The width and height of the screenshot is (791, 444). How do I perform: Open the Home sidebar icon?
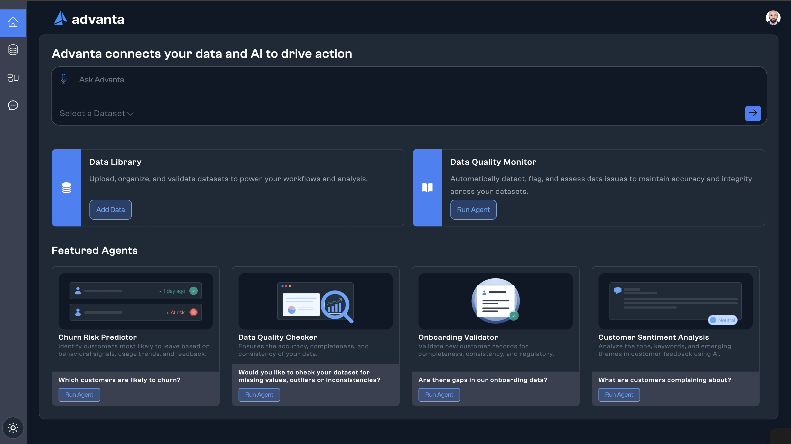(13, 22)
